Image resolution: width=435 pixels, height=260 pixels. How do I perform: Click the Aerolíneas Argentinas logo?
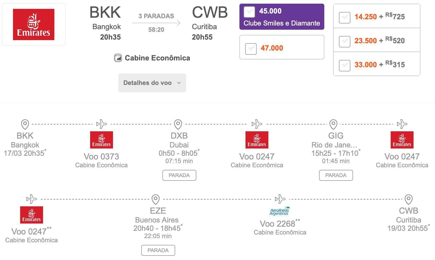279,211
